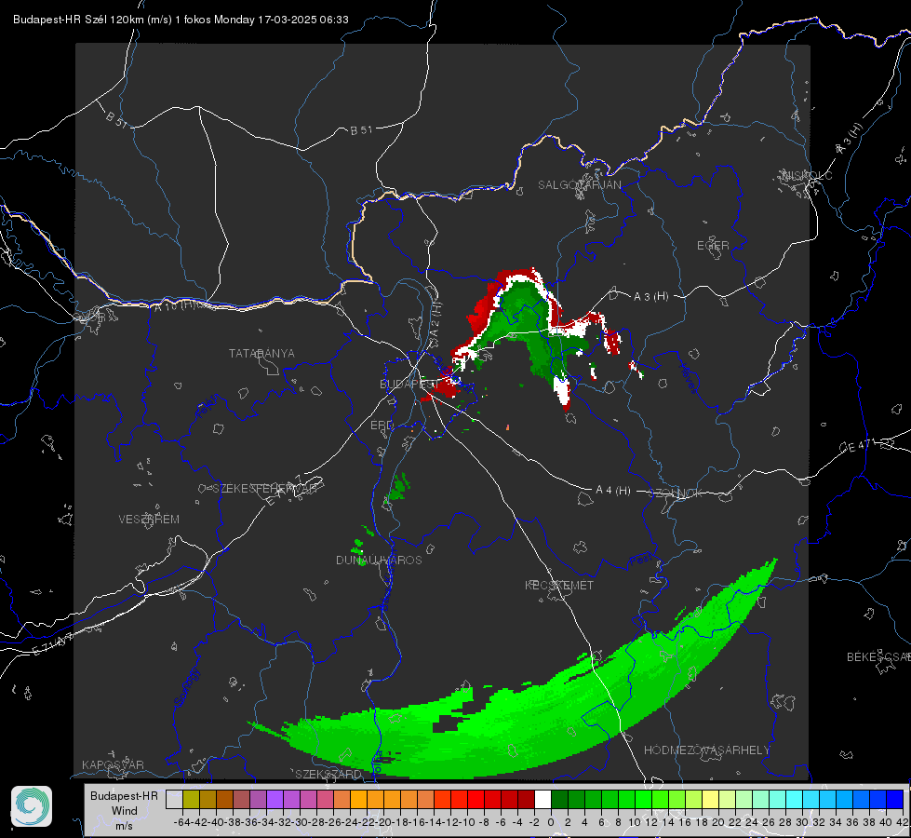Click the radar title text with date 17-03-2025 06:33

(x=181, y=20)
